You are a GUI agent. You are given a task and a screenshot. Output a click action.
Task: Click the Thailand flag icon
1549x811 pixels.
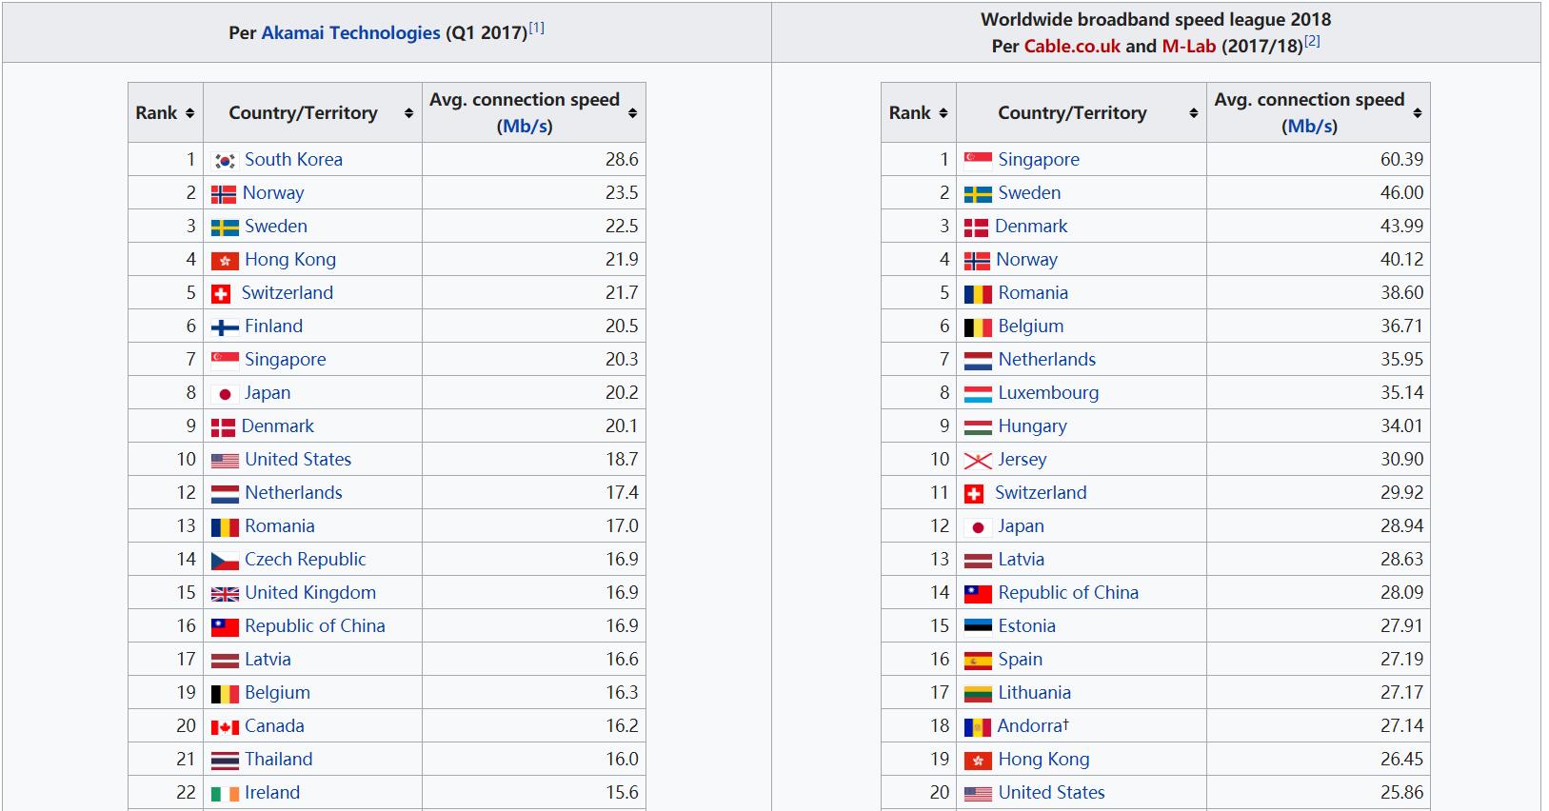[x=225, y=761]
